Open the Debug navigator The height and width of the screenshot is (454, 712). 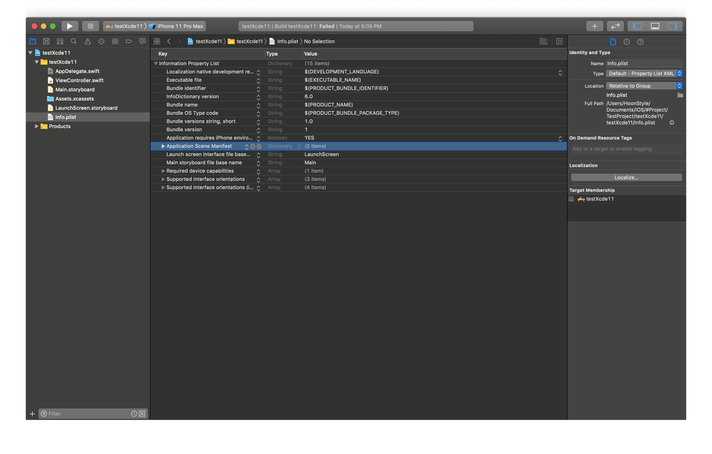point(115,41)
